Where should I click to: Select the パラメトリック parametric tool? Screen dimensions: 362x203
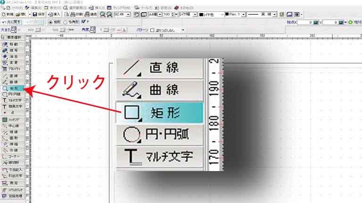coord(12,190)
